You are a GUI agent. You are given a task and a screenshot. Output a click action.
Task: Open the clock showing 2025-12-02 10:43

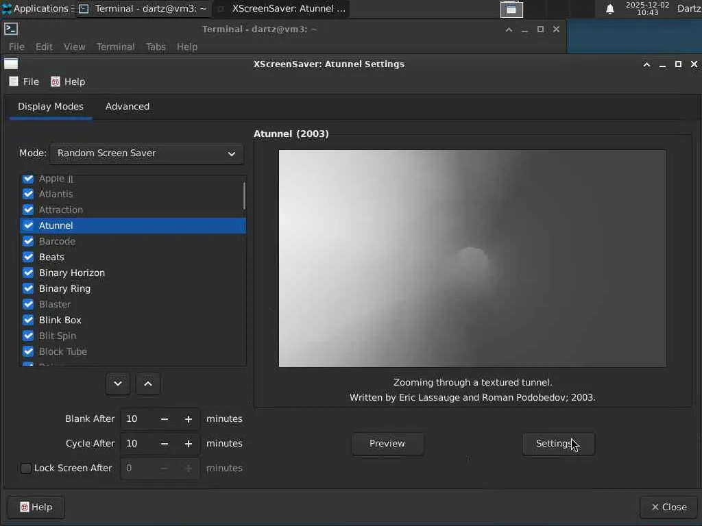(647, 8)
